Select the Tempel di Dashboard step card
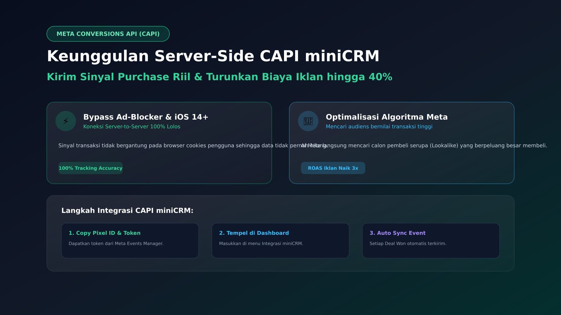 (280, 241)
